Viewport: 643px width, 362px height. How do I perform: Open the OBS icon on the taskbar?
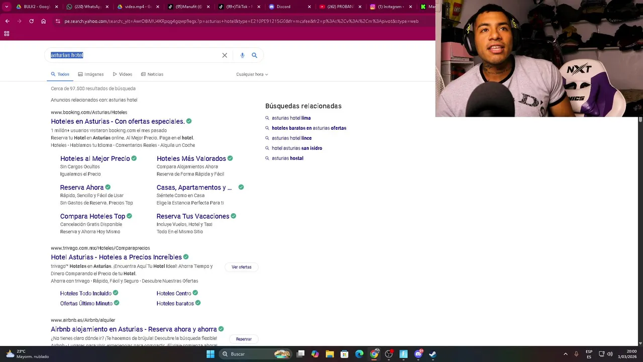tap(389, 354)
